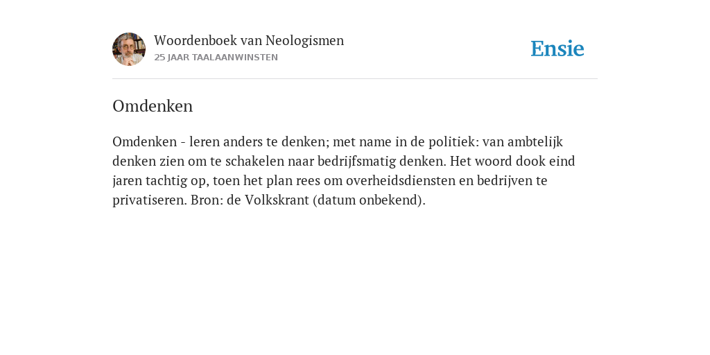Open the Ensie logo link
Viewport: 710px width, 355px height.
click(x=557, y=49)
